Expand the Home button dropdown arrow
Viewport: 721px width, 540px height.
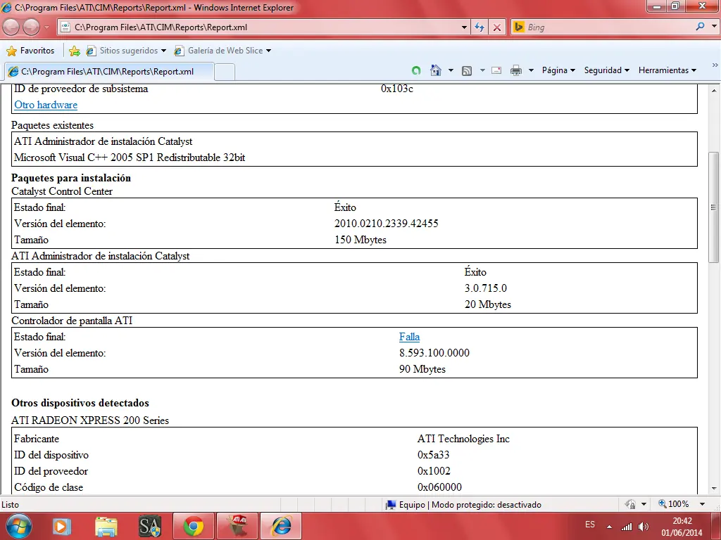click(x=451, y=70)
